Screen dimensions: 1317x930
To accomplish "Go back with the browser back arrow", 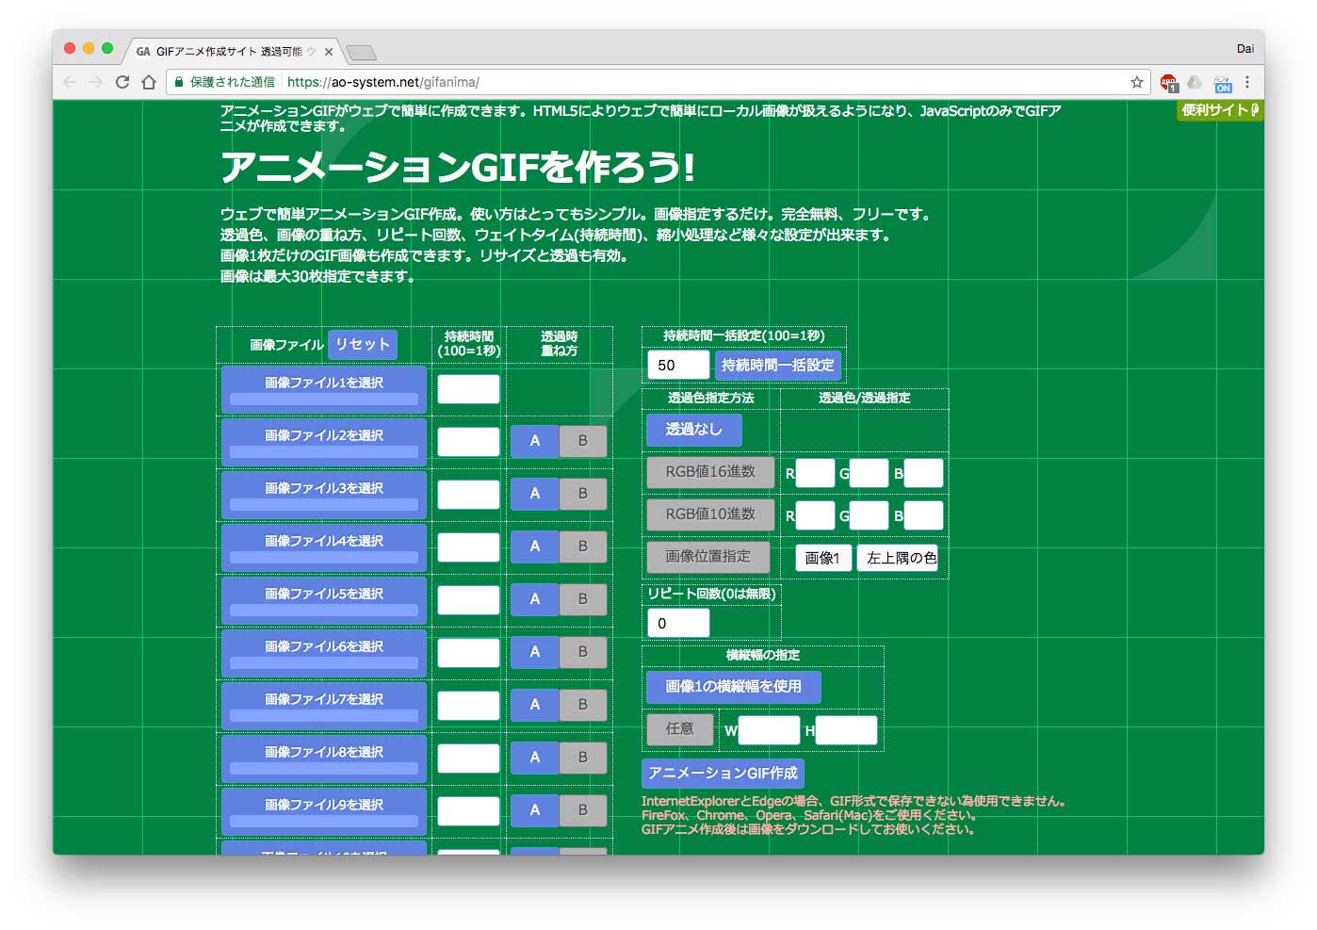I will click(x=70, y=82).
